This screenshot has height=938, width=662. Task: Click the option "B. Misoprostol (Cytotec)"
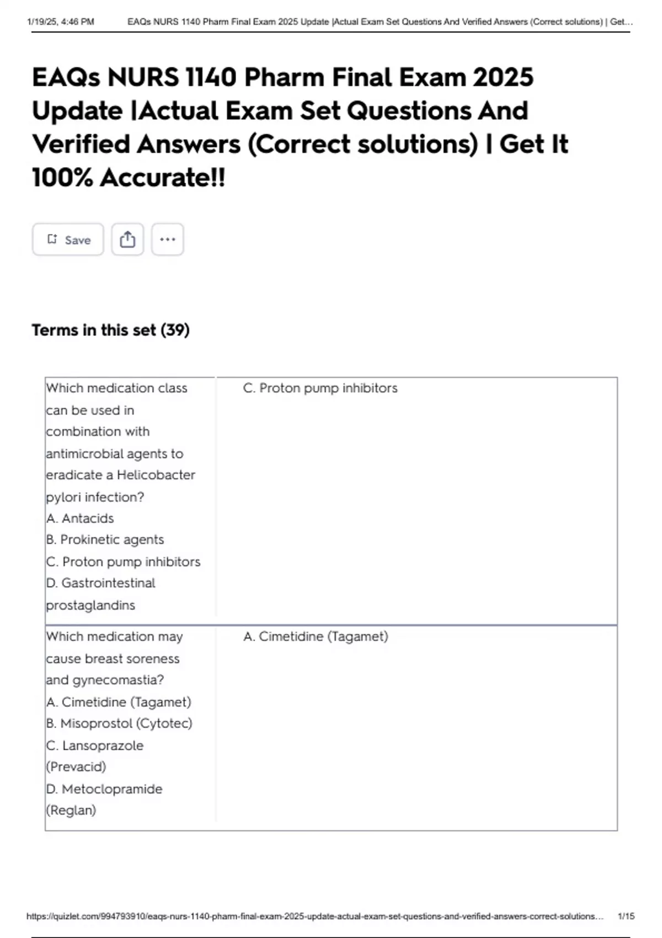119,723
